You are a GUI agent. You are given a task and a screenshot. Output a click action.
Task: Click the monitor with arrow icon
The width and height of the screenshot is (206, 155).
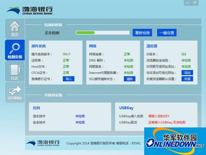click(15, 90)
